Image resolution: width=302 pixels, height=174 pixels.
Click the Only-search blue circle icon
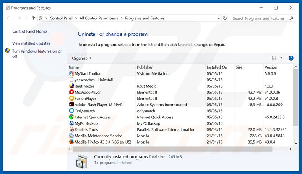coord(71,111)
